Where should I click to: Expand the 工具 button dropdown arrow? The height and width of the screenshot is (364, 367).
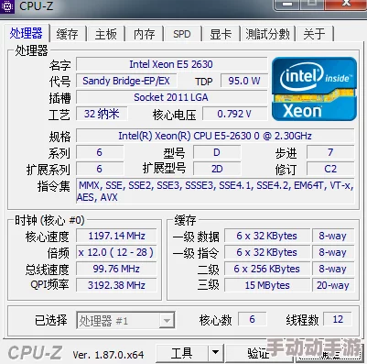click(216, 353)
